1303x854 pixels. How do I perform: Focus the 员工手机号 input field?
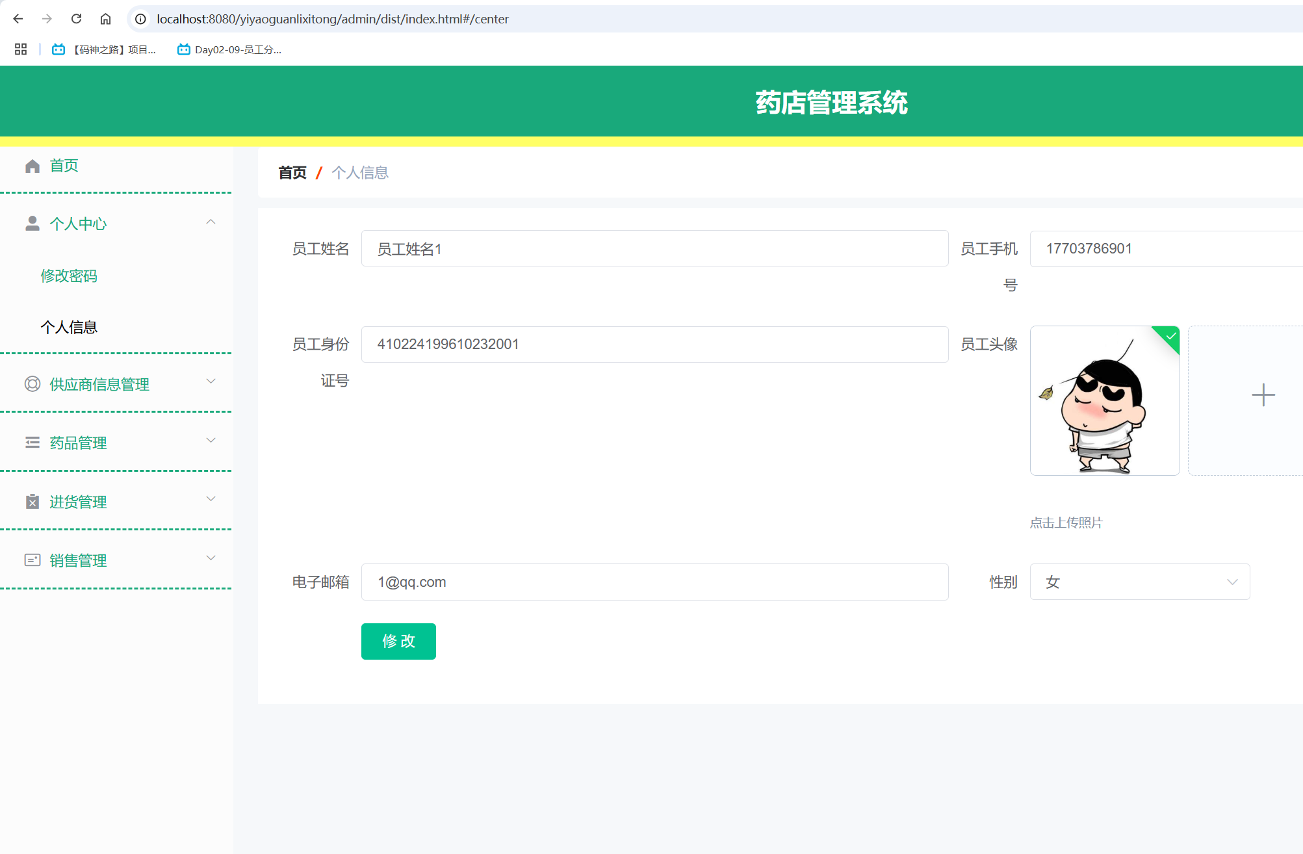coord(1166,248)
